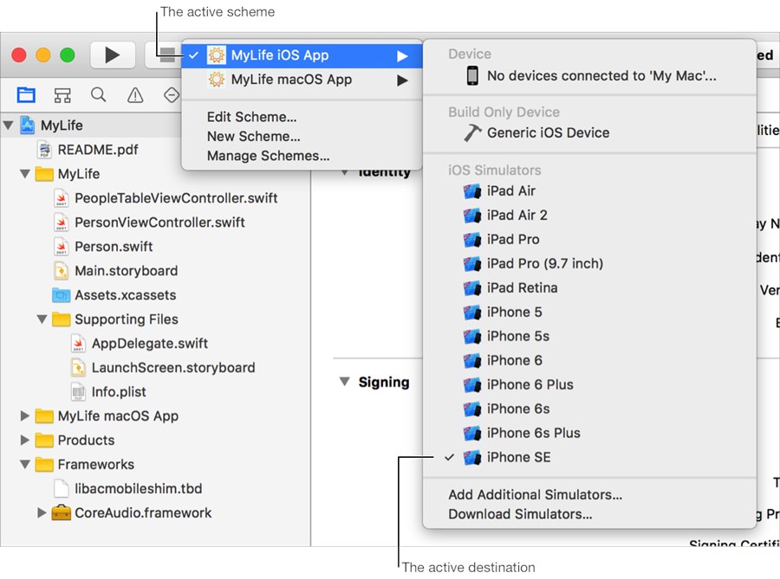Click Add Additional Simulators…
780x579 pixels.
tap(535, 495)
